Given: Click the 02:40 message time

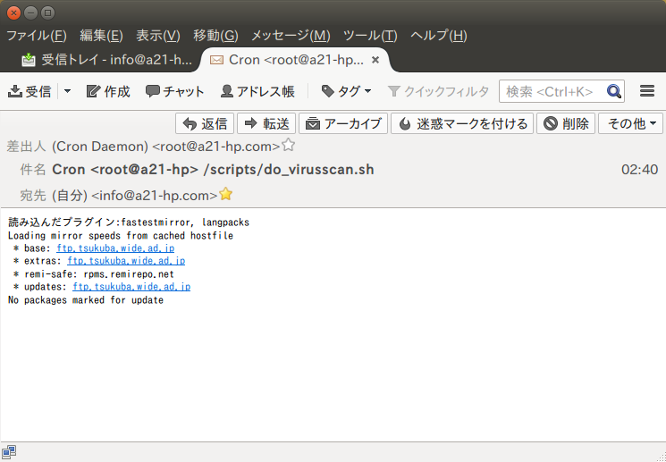Looking at the screenshot, I should (x=640, y=170).
